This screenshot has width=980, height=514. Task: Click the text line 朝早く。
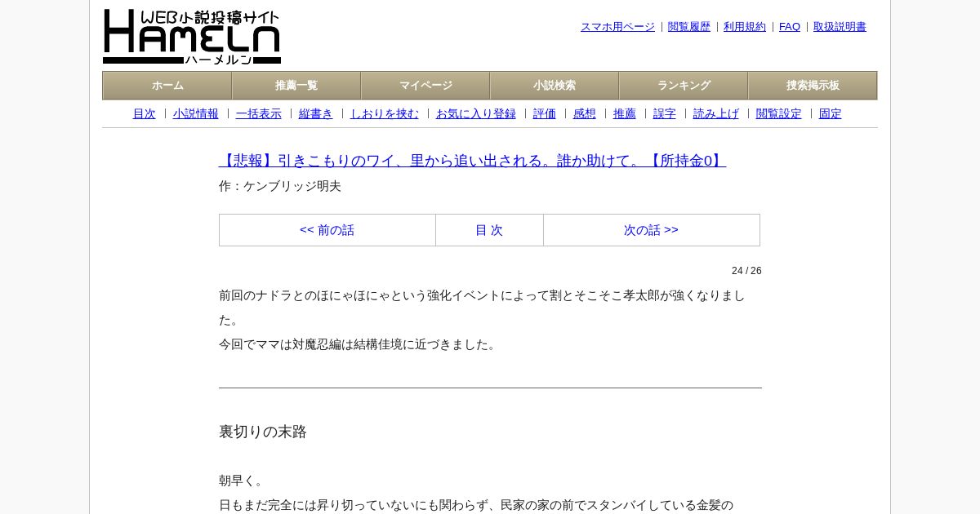point(243,481)
